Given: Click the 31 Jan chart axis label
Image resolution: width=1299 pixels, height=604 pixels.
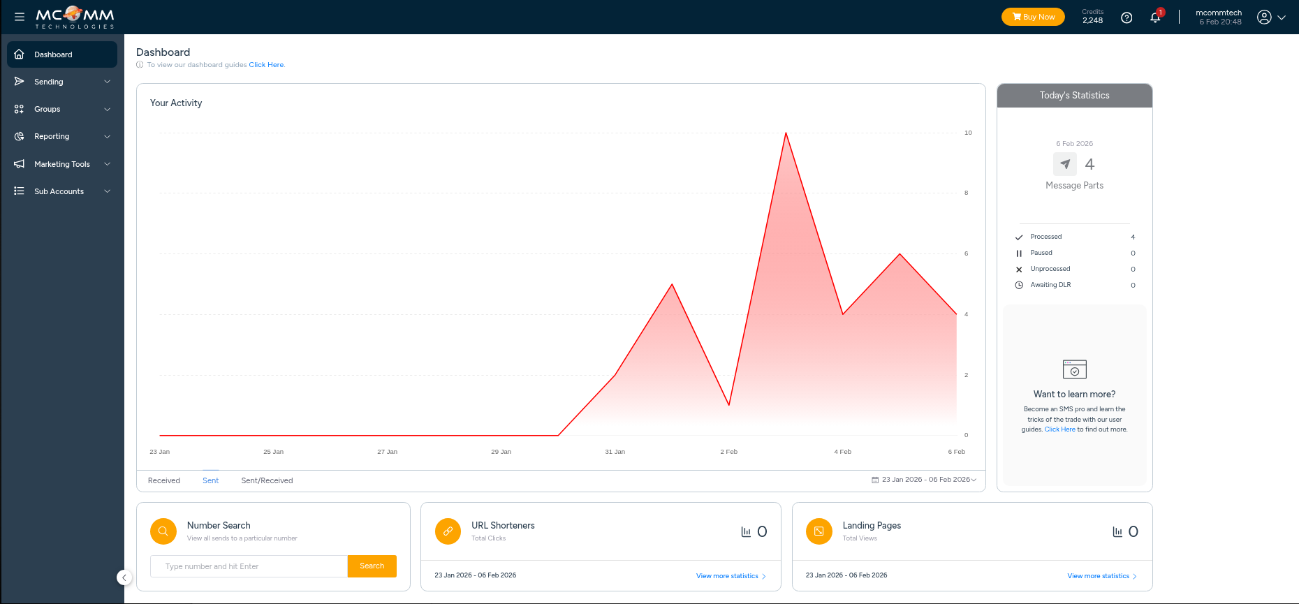Looking at the screenshot, I should [615, 452].
